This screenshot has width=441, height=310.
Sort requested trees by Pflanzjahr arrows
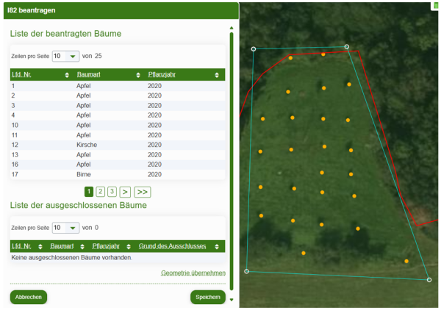pyautogui.click(x=217, y=75)
